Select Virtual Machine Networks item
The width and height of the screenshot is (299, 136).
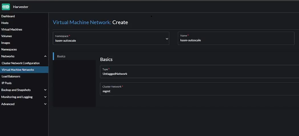tap(18, 70)
